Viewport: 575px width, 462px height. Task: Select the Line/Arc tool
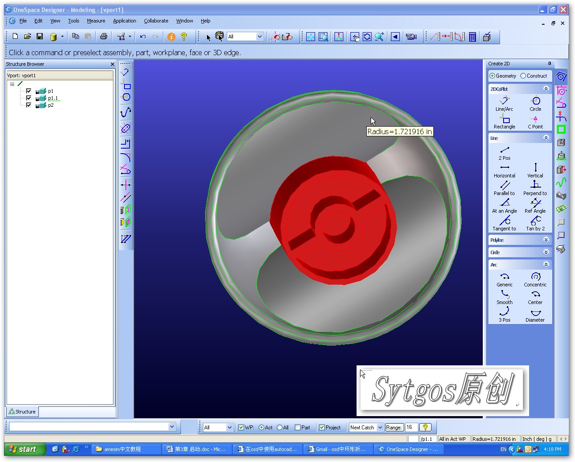(x=504, y=104)
